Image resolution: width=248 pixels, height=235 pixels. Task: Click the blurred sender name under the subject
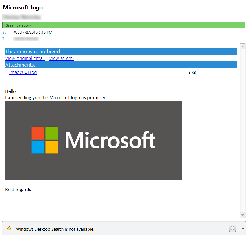22,17
